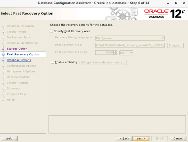Click the < Back button
This screenshot has width=188, height=142.
(x=124, y=139)
